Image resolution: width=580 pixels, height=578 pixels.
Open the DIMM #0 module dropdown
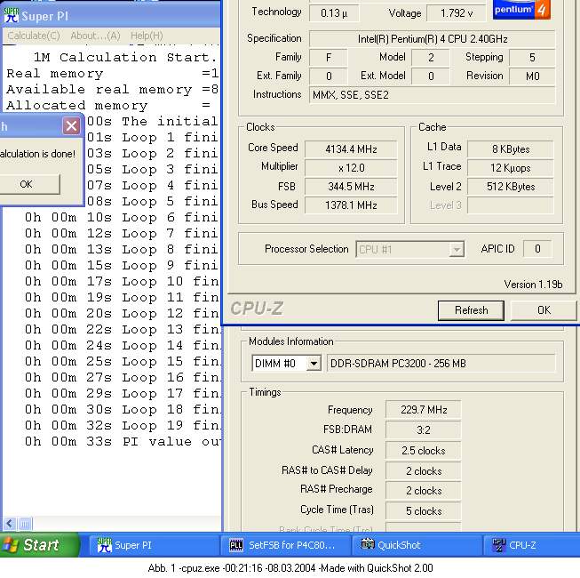pos(314,363)
